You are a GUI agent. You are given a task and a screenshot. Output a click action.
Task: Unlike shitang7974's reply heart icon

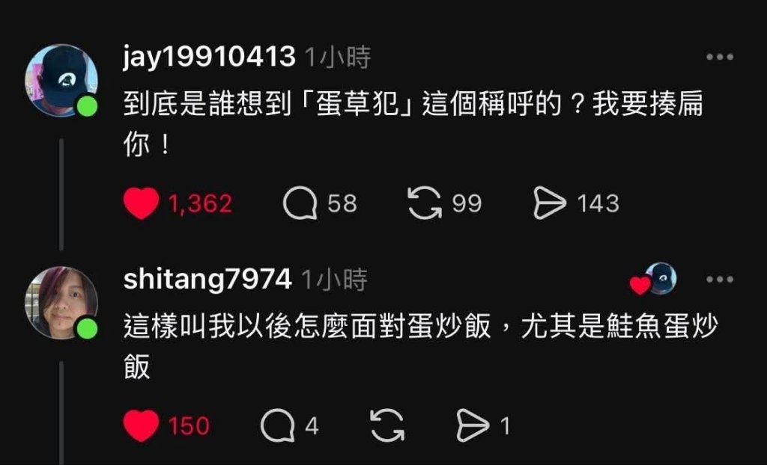pos(141,425)
